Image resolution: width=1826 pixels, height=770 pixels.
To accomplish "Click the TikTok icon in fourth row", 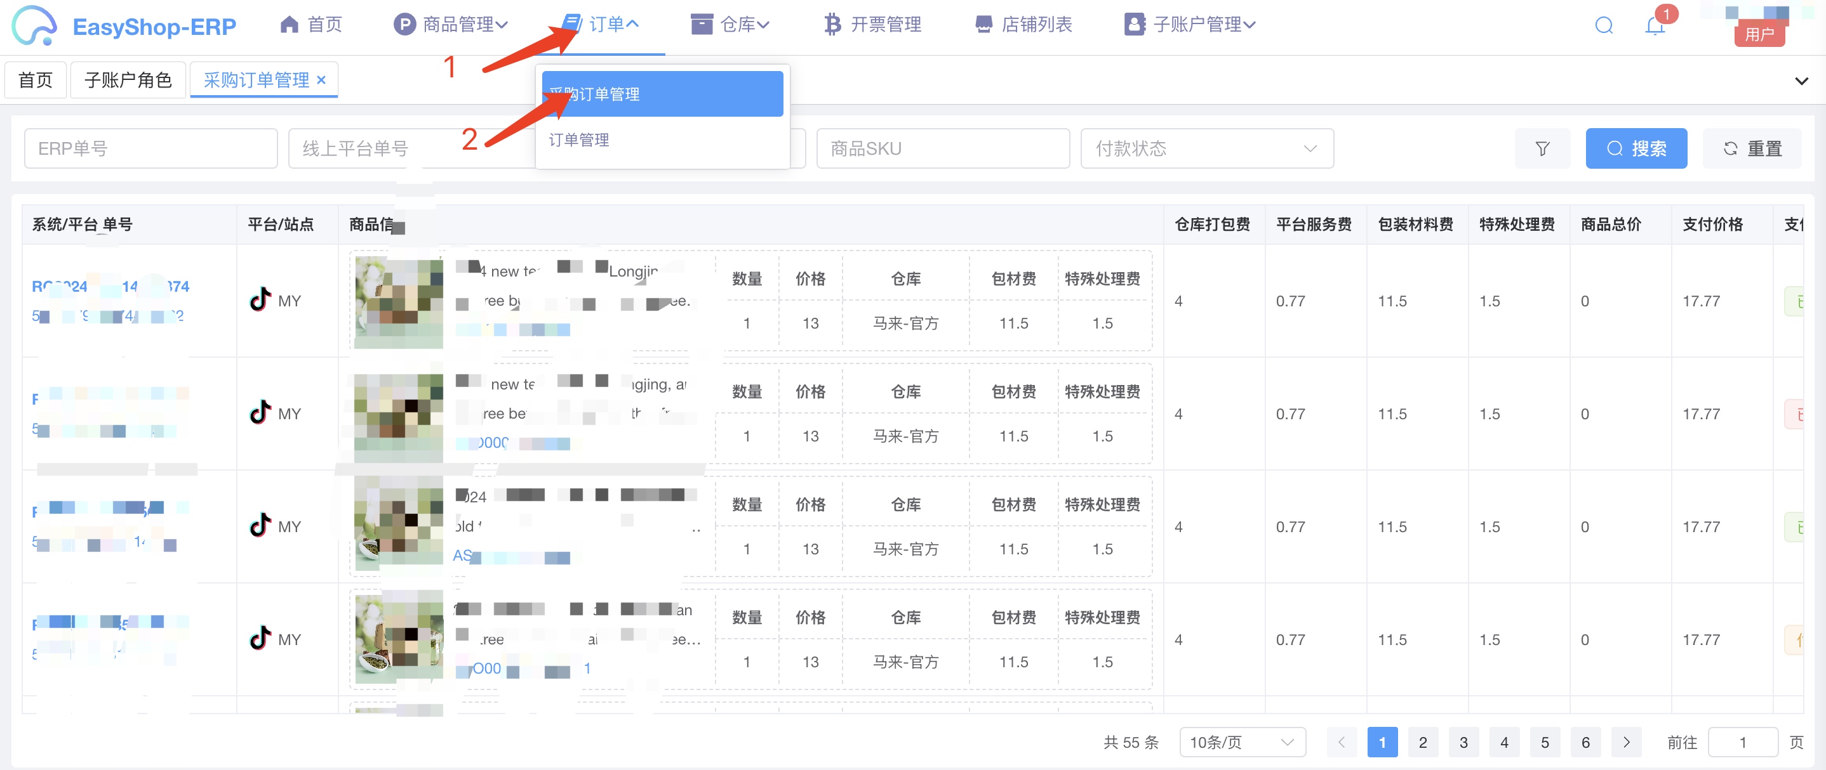I will click(260, 638).
